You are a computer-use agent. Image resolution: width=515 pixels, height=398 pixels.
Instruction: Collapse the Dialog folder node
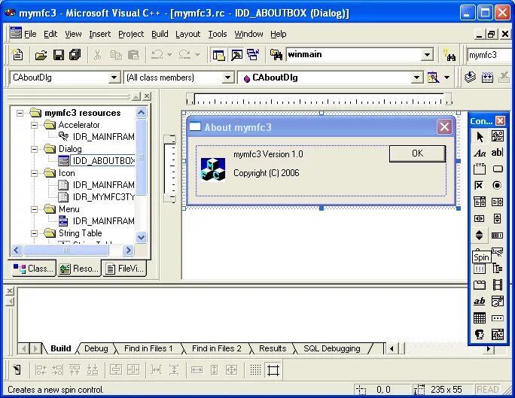(34, 149)
